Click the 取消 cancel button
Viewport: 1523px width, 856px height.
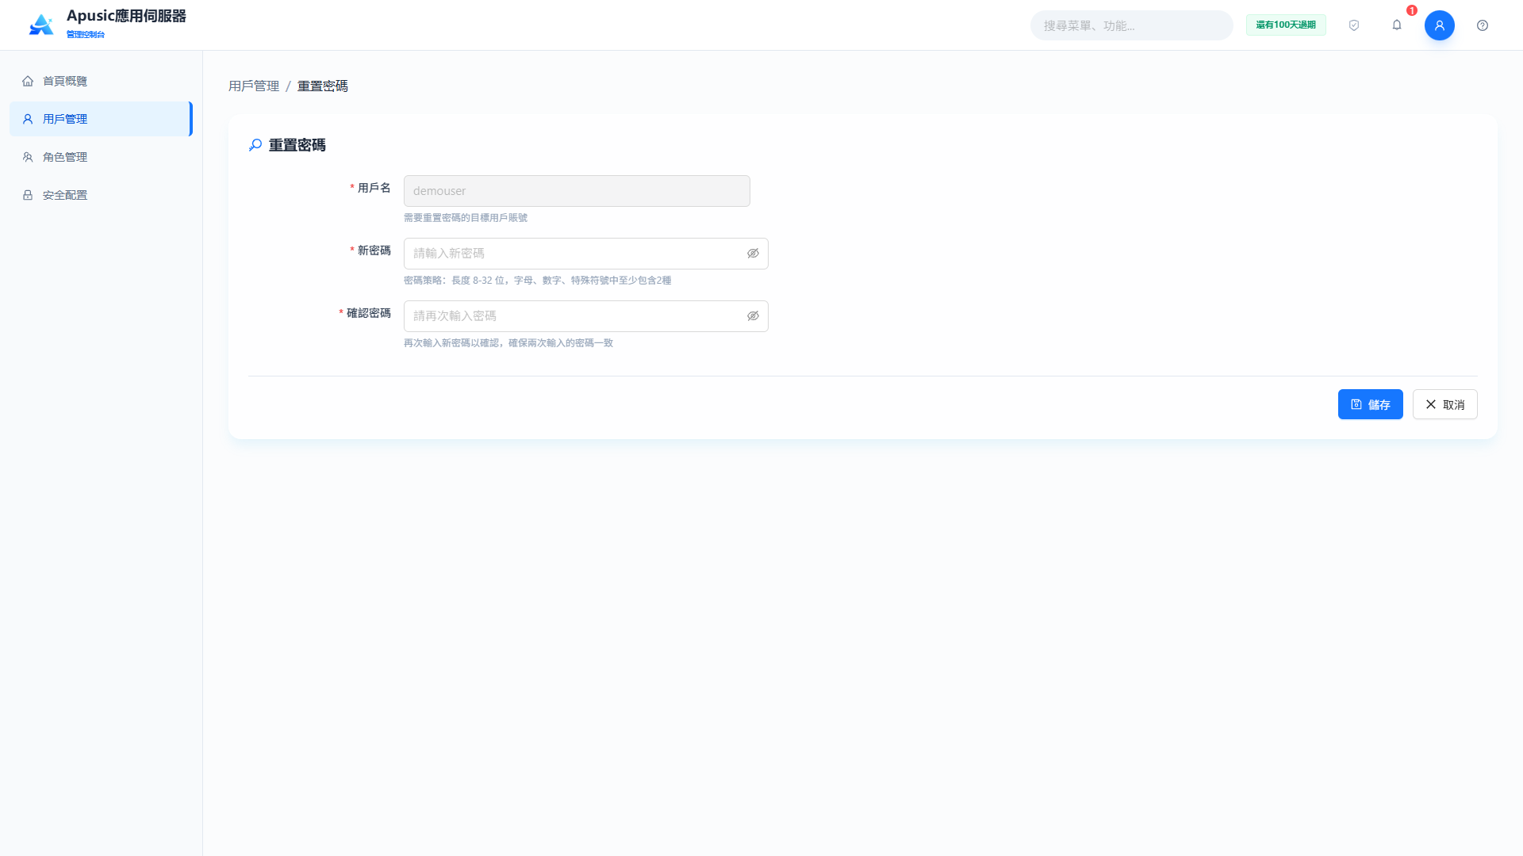pos(1444,404)
